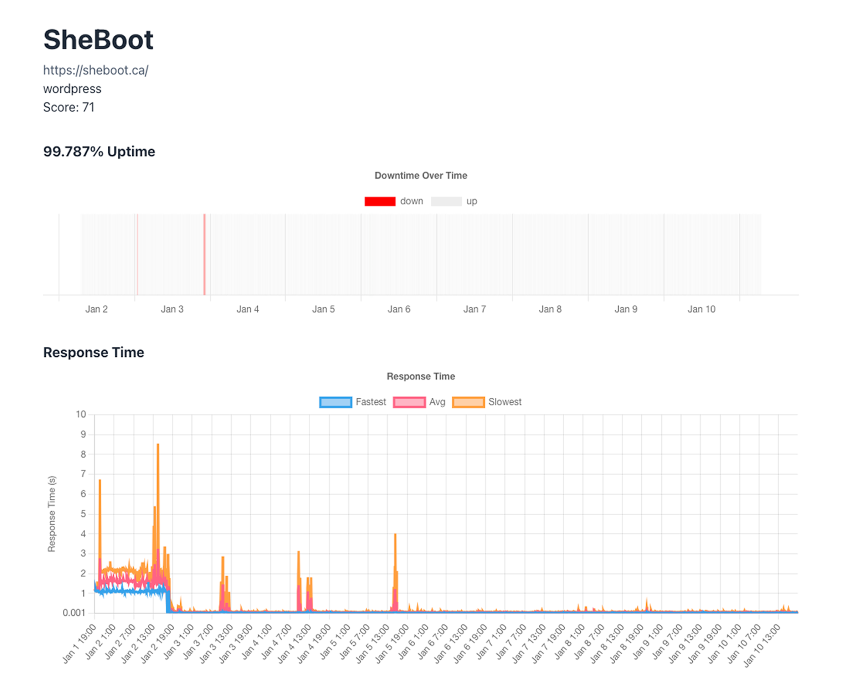
Task: Expand the 'Response Time' section heading
Action: point(94,352)
